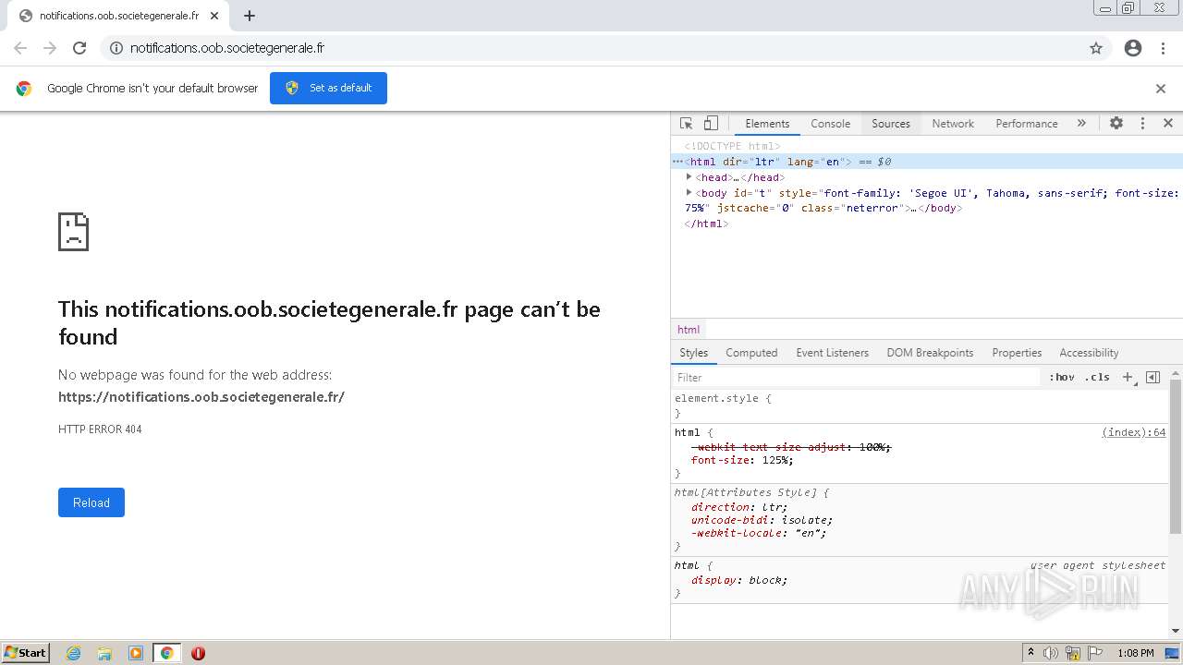Open File Explorer from taskbar
The height and width of the screenshot is (665, 1183).
pyautogui.click(x=104, y=653)
